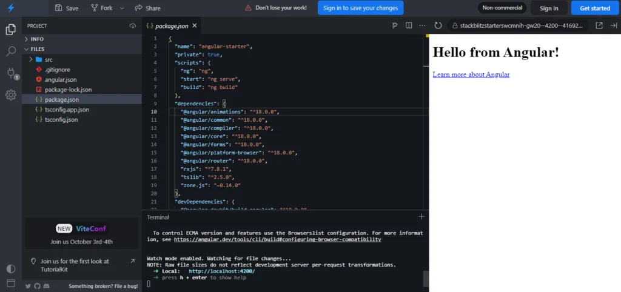Share the project

click(148, 8)
